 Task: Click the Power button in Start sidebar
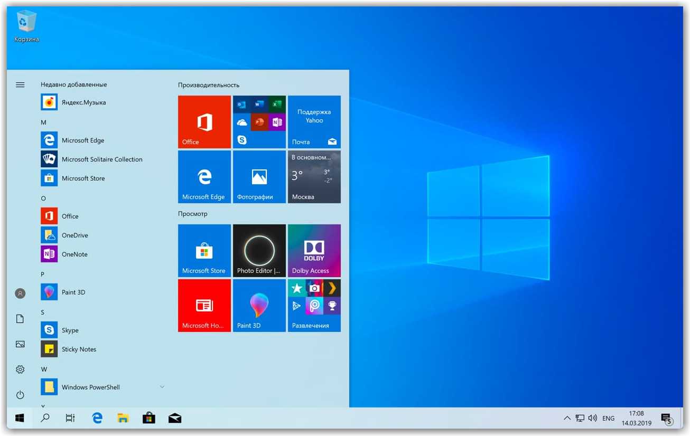pyautogui.click(x=20, y=395)
